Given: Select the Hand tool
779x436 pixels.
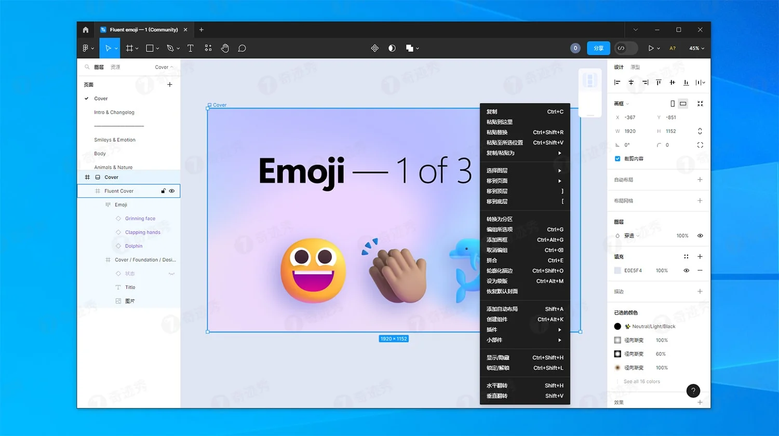Looking at the screenshot, I should click(225, 48).
